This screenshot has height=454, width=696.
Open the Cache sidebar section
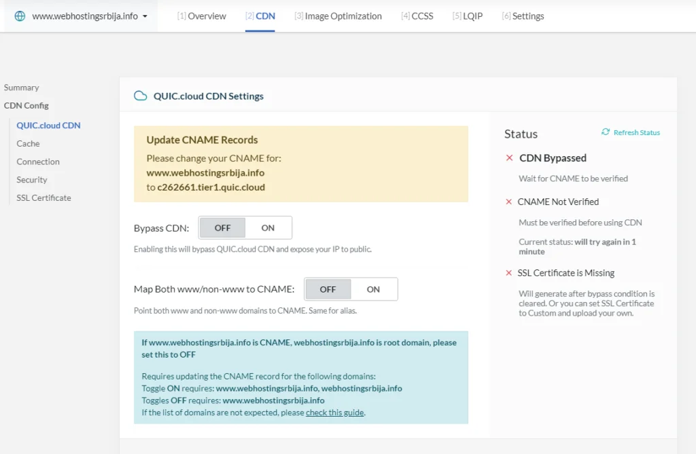click(28, 144)
